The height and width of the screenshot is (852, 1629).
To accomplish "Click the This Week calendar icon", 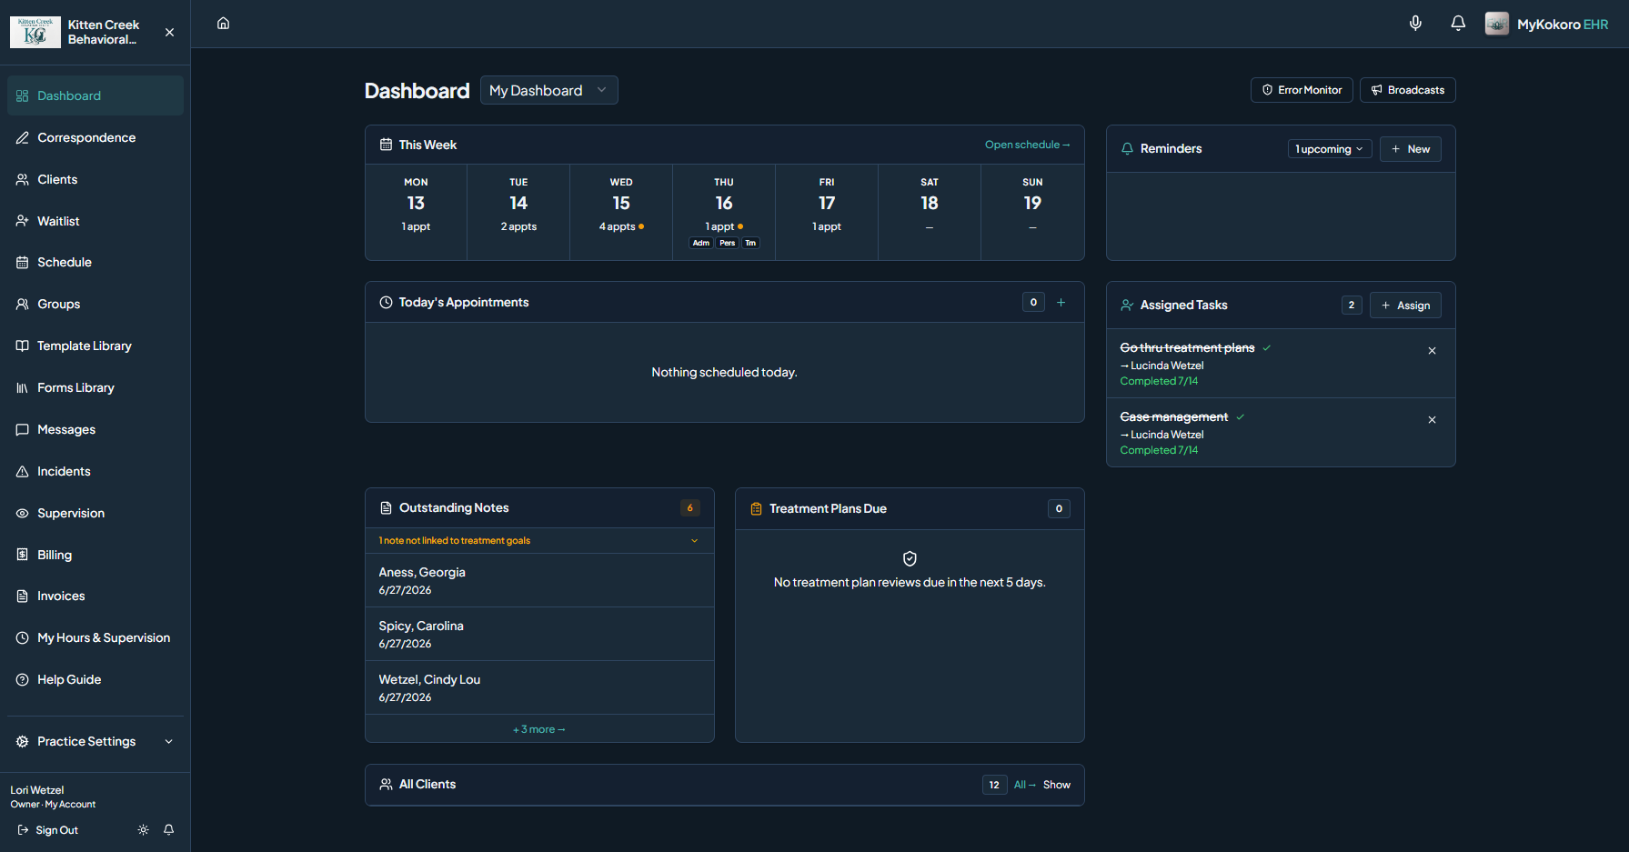I will (x=386, y=145).
